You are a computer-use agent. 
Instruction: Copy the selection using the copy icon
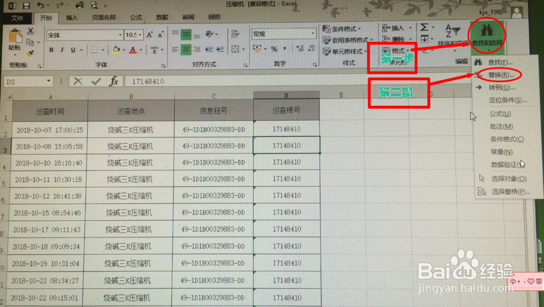pos(30,42)
